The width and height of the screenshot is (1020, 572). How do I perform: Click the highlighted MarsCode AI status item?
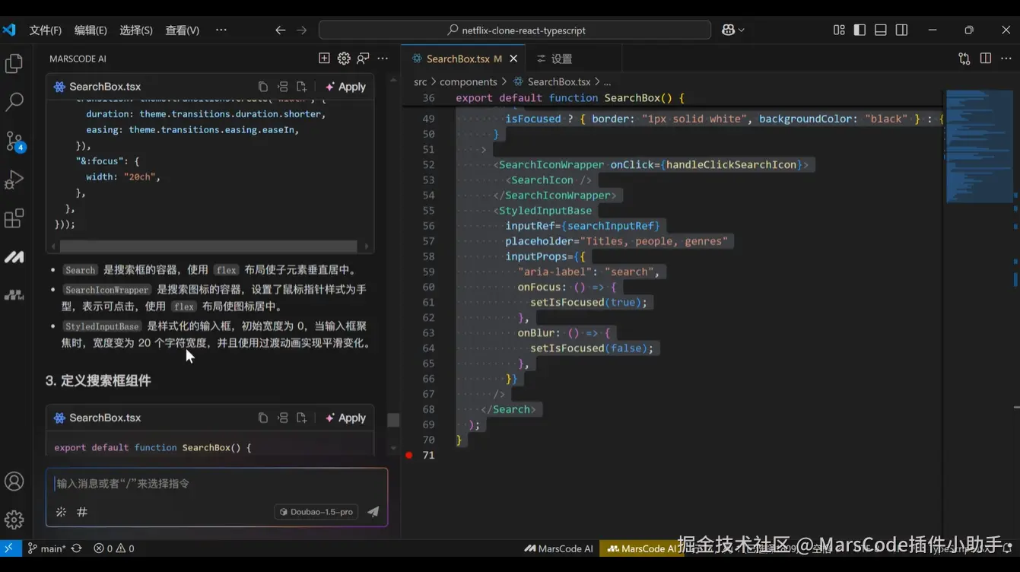642,548
